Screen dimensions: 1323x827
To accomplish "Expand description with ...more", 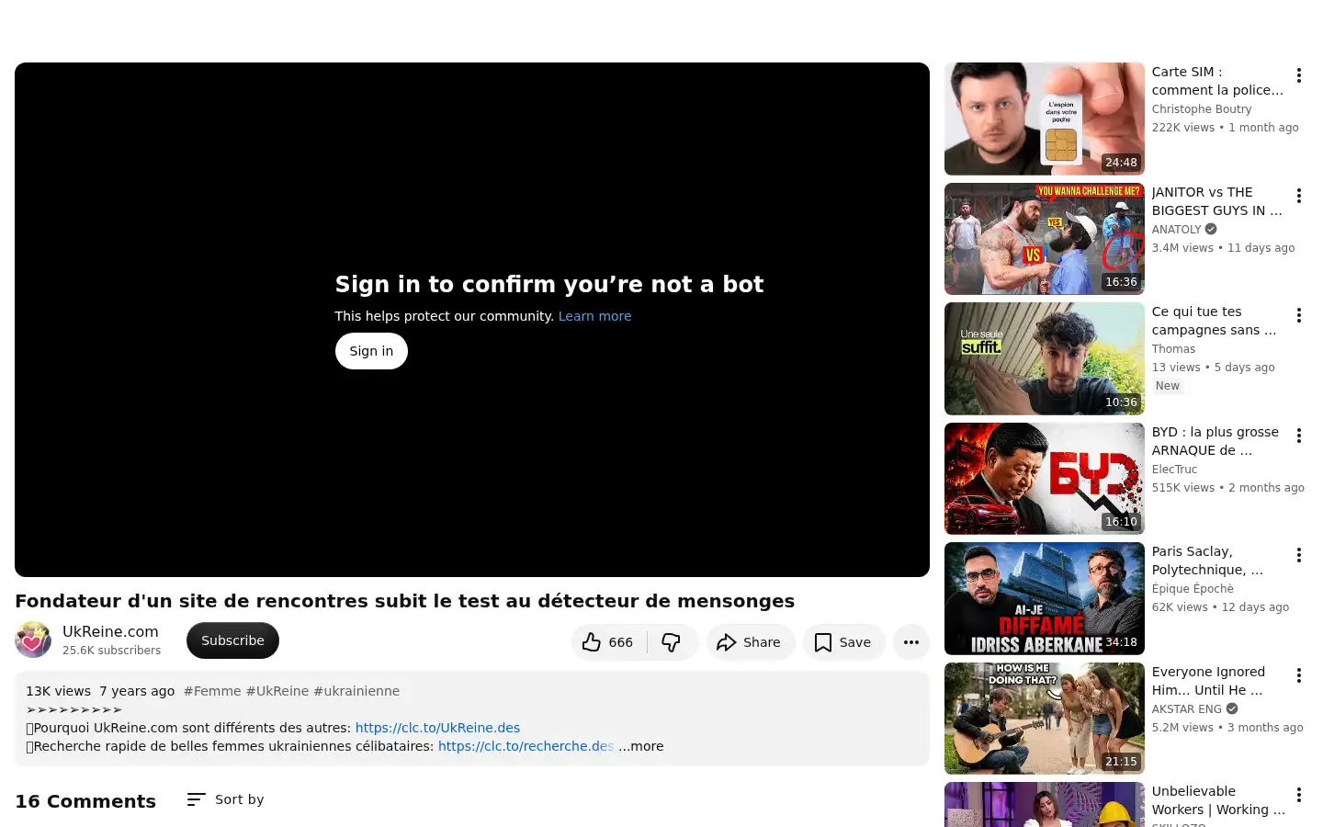I will click(x=641, y=746).
